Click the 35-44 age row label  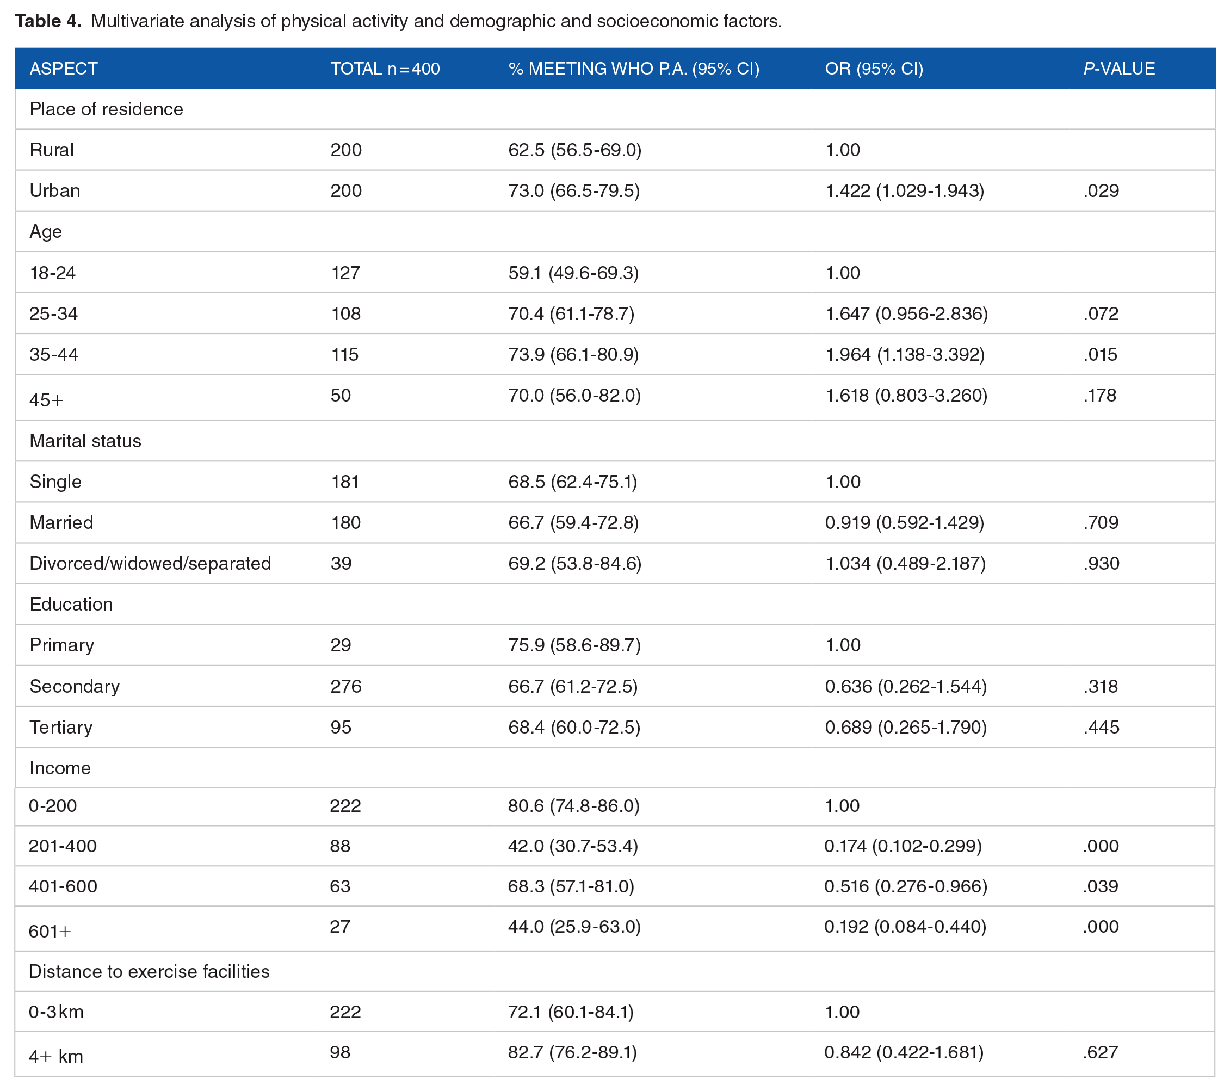[53, 354]
